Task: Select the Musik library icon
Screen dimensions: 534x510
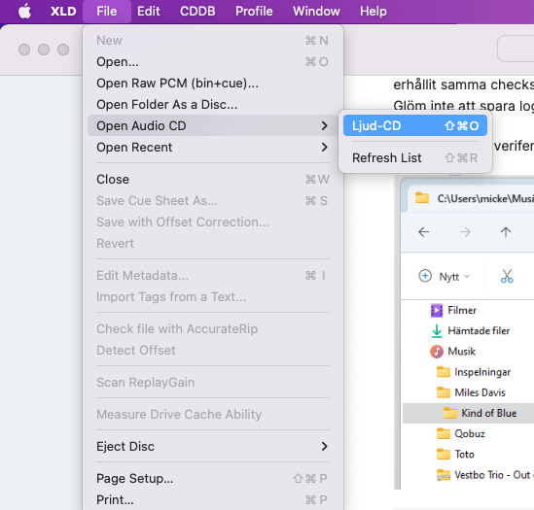Action: (x=437, y=352)
